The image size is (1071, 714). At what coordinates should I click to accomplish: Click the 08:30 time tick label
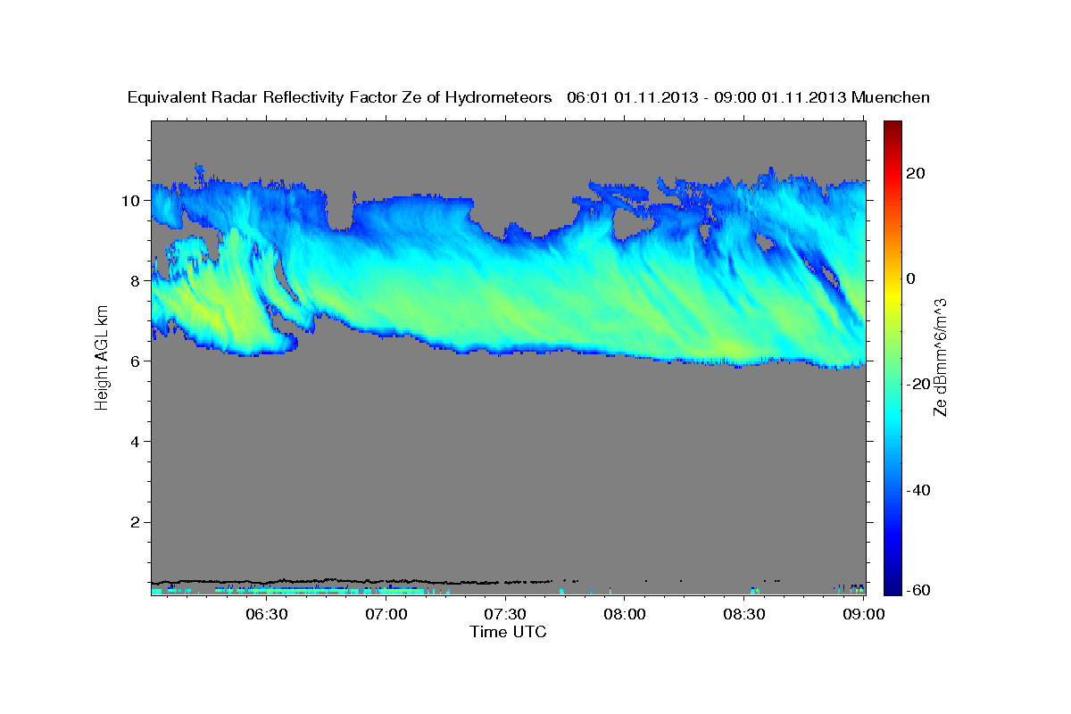pos(744,614)
